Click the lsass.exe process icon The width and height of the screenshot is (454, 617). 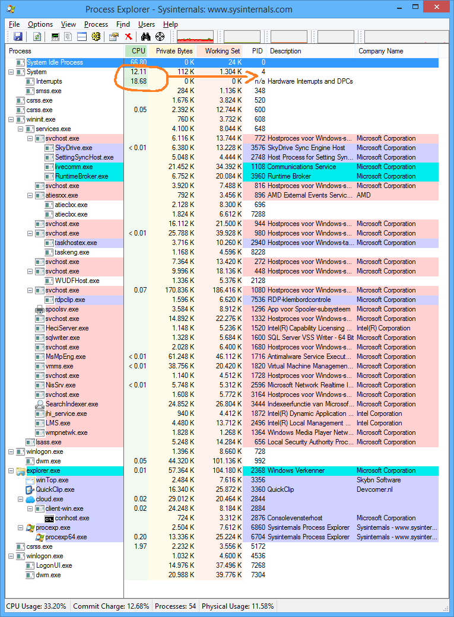coord(30,443)
